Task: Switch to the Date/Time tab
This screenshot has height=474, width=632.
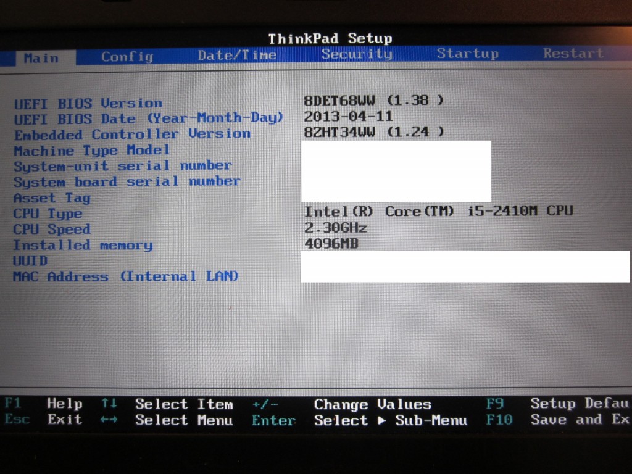Action: click(x=237, y=55)
